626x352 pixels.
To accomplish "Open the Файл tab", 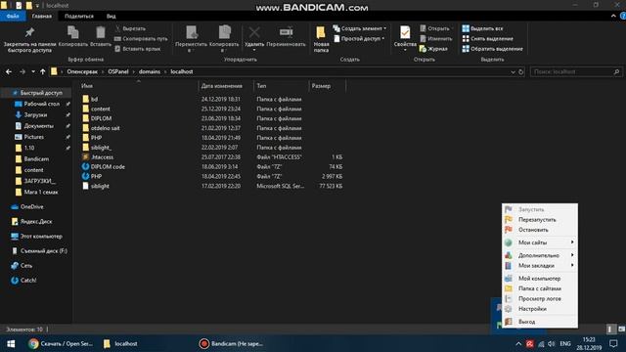I will pos(13,16).
